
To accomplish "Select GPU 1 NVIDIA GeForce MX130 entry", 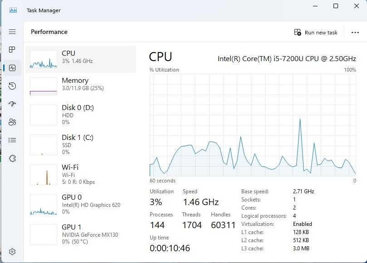I will click(x=81, y=234).
